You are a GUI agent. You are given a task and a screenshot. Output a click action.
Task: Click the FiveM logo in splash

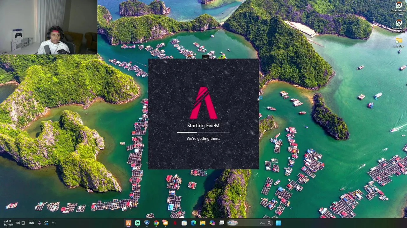coord(203,103)
